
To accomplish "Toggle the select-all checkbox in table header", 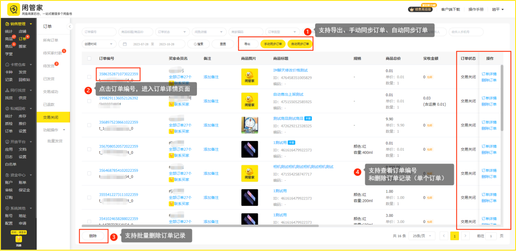I will 89,58.
